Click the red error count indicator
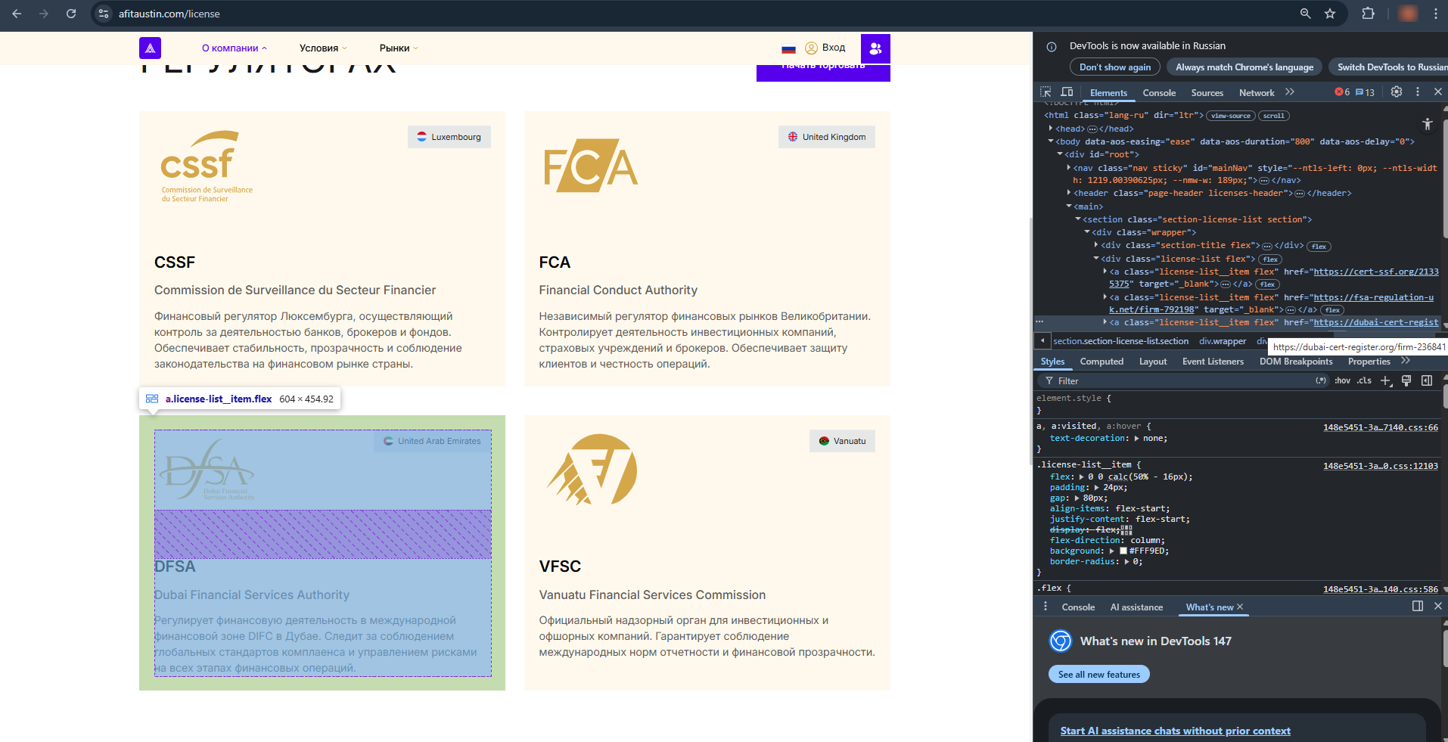The width and height of the screenshot is (1448, 742). pos(1342,92)
